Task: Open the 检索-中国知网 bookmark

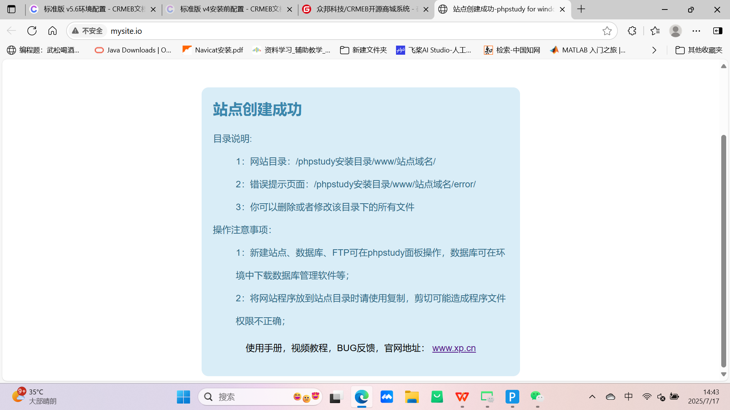Action: (x=512, y=50)
